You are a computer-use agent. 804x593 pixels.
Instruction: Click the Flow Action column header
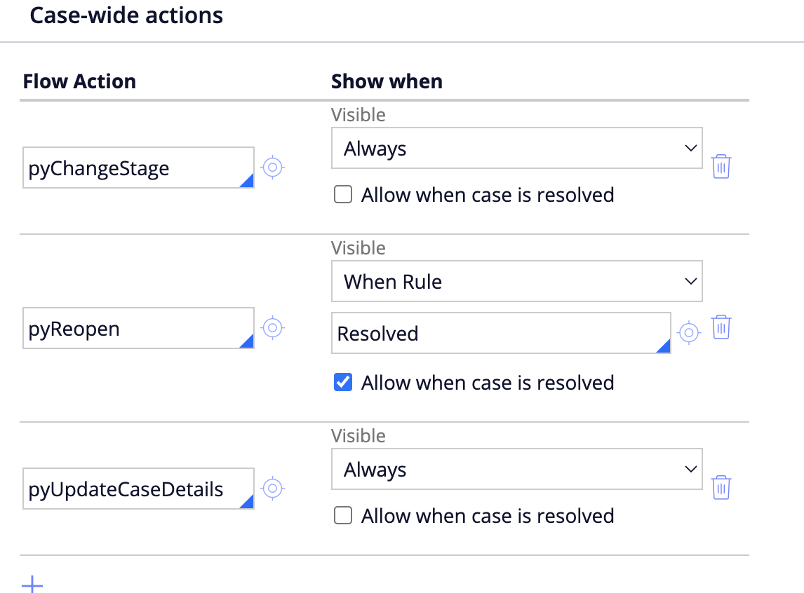pyautogui.click(x=79, y=81)
